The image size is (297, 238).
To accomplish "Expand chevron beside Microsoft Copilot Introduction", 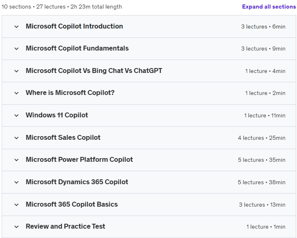I will click(x=16, y=26).
